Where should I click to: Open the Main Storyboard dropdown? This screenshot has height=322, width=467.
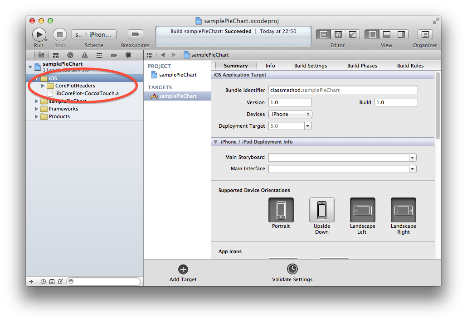tap(412, 158)
